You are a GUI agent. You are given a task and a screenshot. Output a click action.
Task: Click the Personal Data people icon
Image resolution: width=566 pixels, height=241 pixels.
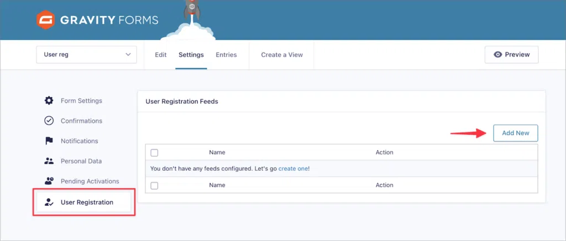(x=49, y=161)
